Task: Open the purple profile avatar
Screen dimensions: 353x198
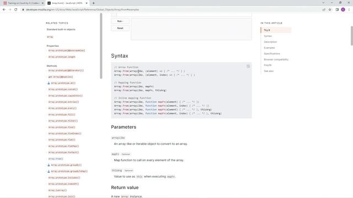Action: pos(343,9)
